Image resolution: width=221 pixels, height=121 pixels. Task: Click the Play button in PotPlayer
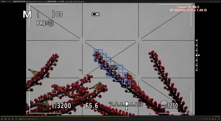click(x=2, y=119)
